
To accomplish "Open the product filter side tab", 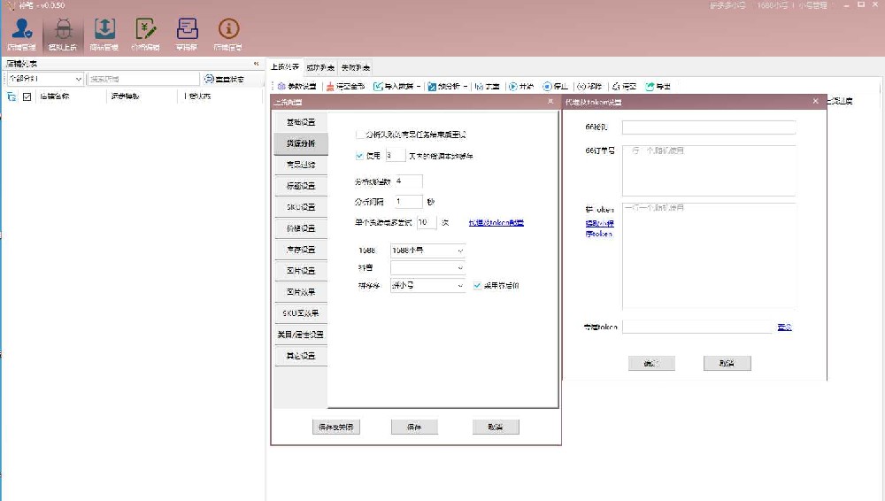I will tap(301, 165).
